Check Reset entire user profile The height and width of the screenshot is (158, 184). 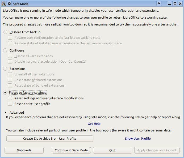(x=10, y=104)
